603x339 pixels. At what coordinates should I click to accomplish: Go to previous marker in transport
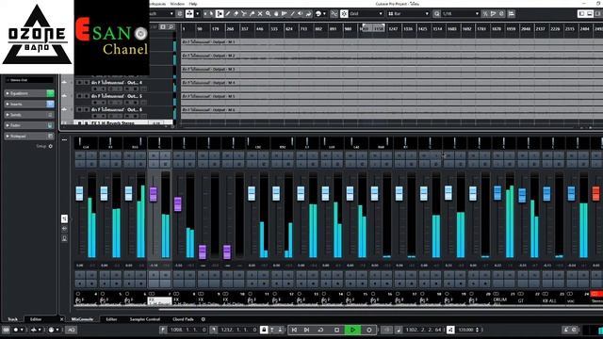coord(294,330)
